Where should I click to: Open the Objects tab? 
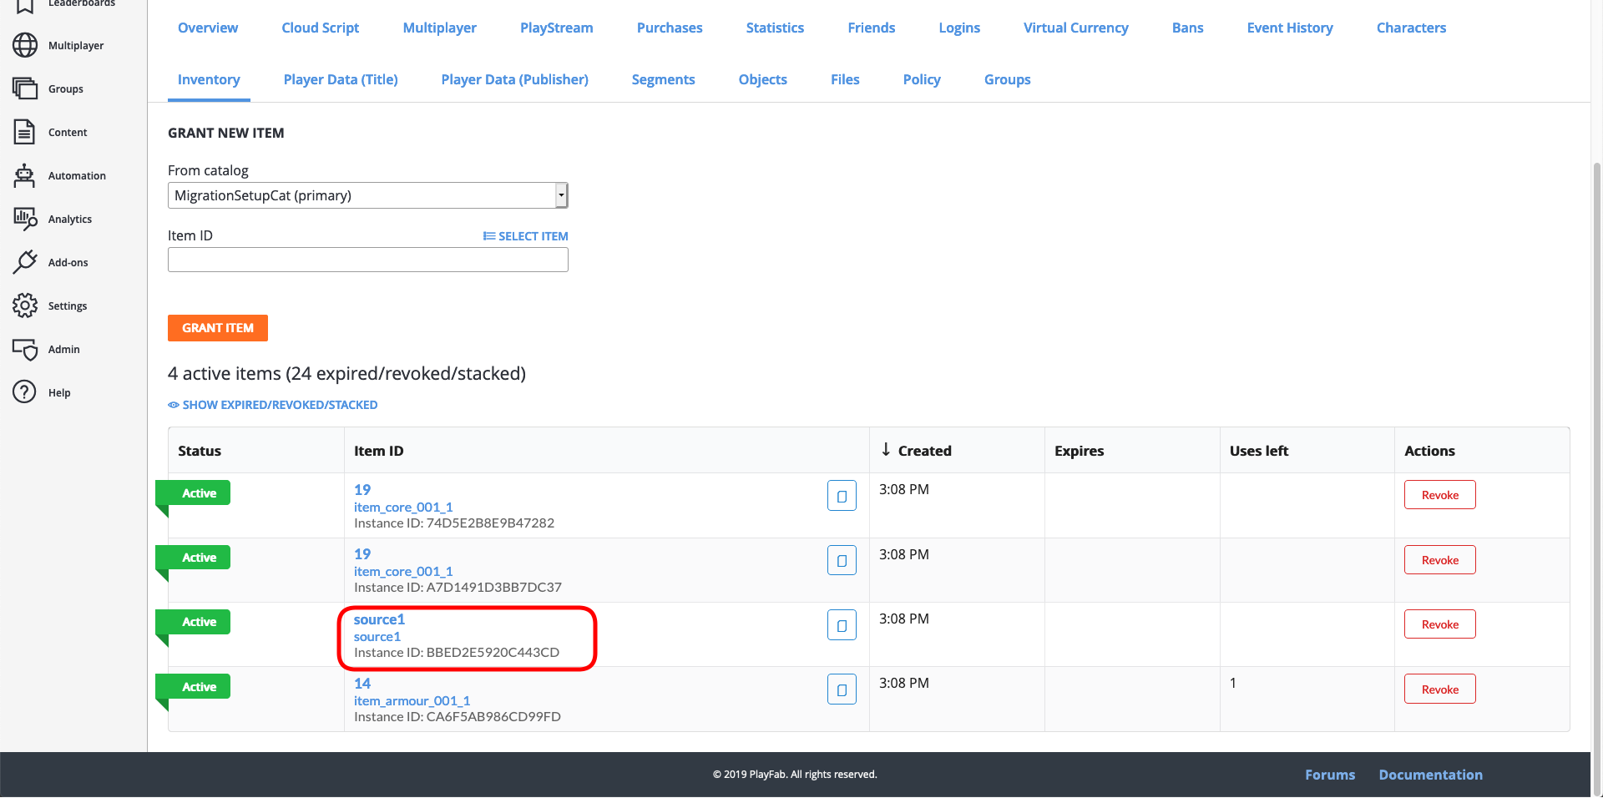click(763, 79)
